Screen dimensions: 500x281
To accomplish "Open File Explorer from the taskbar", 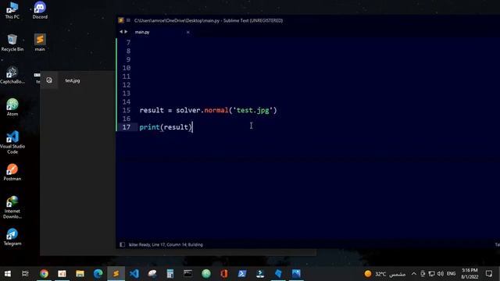I will 80,274.
